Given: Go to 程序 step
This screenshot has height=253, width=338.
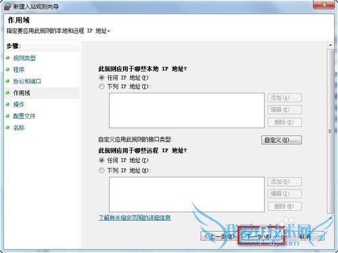Looking at the screenshot, I should (19, 70).
